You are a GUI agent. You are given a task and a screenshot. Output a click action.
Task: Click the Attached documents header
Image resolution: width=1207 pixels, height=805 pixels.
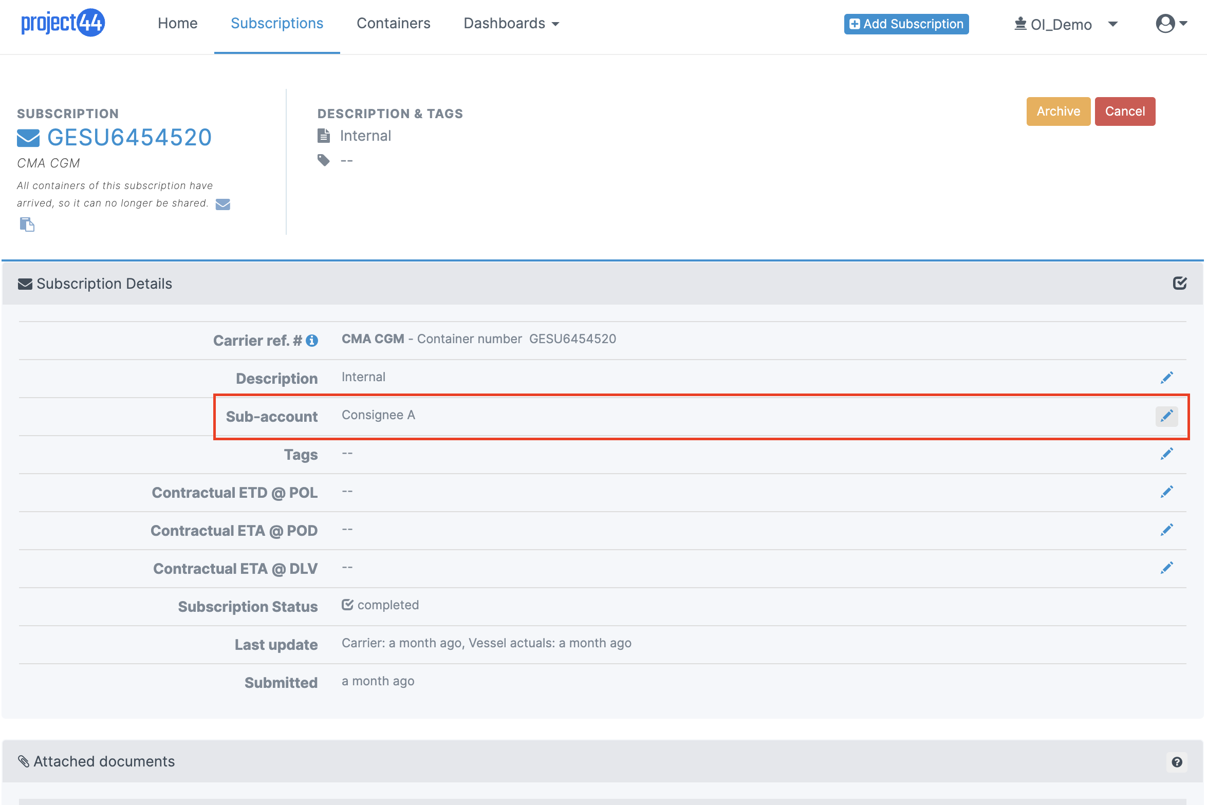[x=603, y=761]
